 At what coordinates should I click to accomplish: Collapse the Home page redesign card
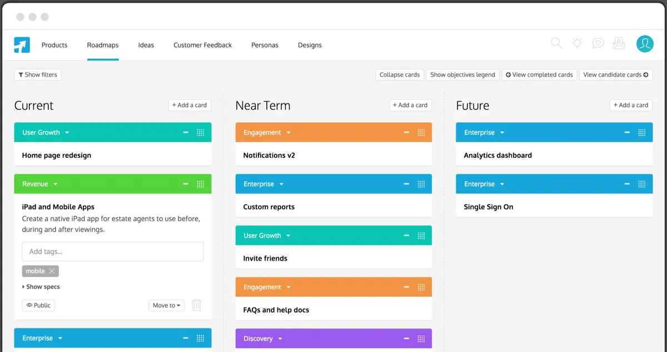(186, 133)
